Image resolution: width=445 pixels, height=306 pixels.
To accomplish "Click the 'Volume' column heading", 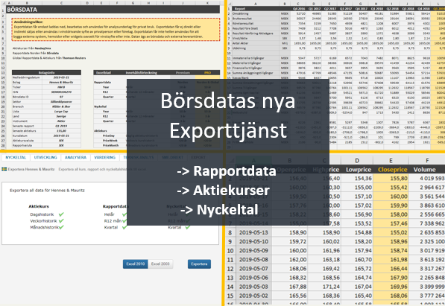I will coord(425,170).
